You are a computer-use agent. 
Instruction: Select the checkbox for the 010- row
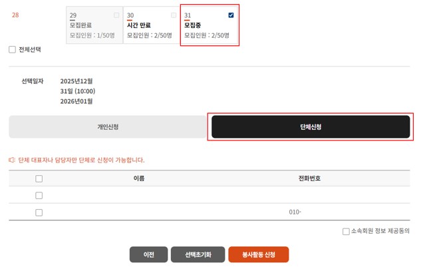[39, 212]
